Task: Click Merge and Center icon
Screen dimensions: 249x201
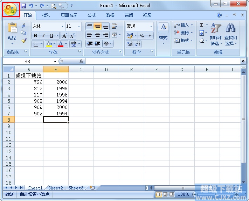Action: (x=115, y=35)
